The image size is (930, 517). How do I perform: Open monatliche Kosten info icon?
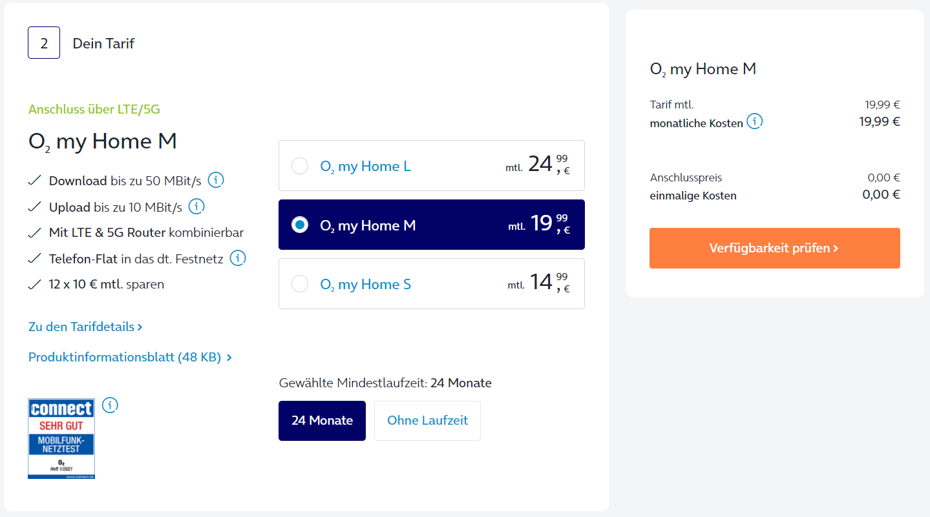click(x=755, y=121)
